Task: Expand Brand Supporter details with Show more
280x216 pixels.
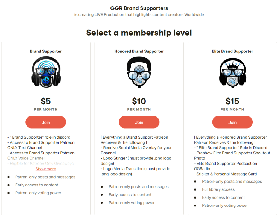Action: pos(46,169)
